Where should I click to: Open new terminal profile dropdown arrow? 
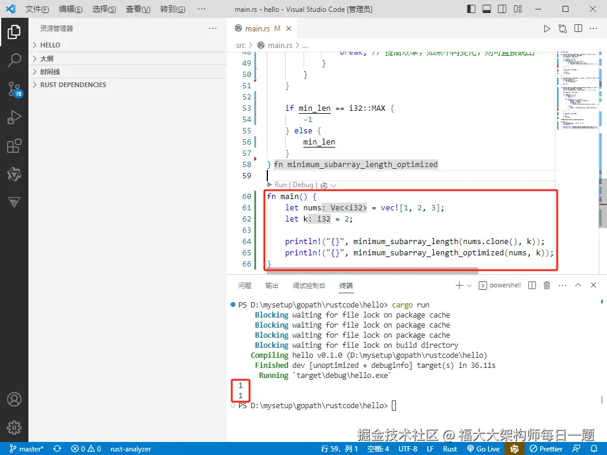(x=469, y=286)
